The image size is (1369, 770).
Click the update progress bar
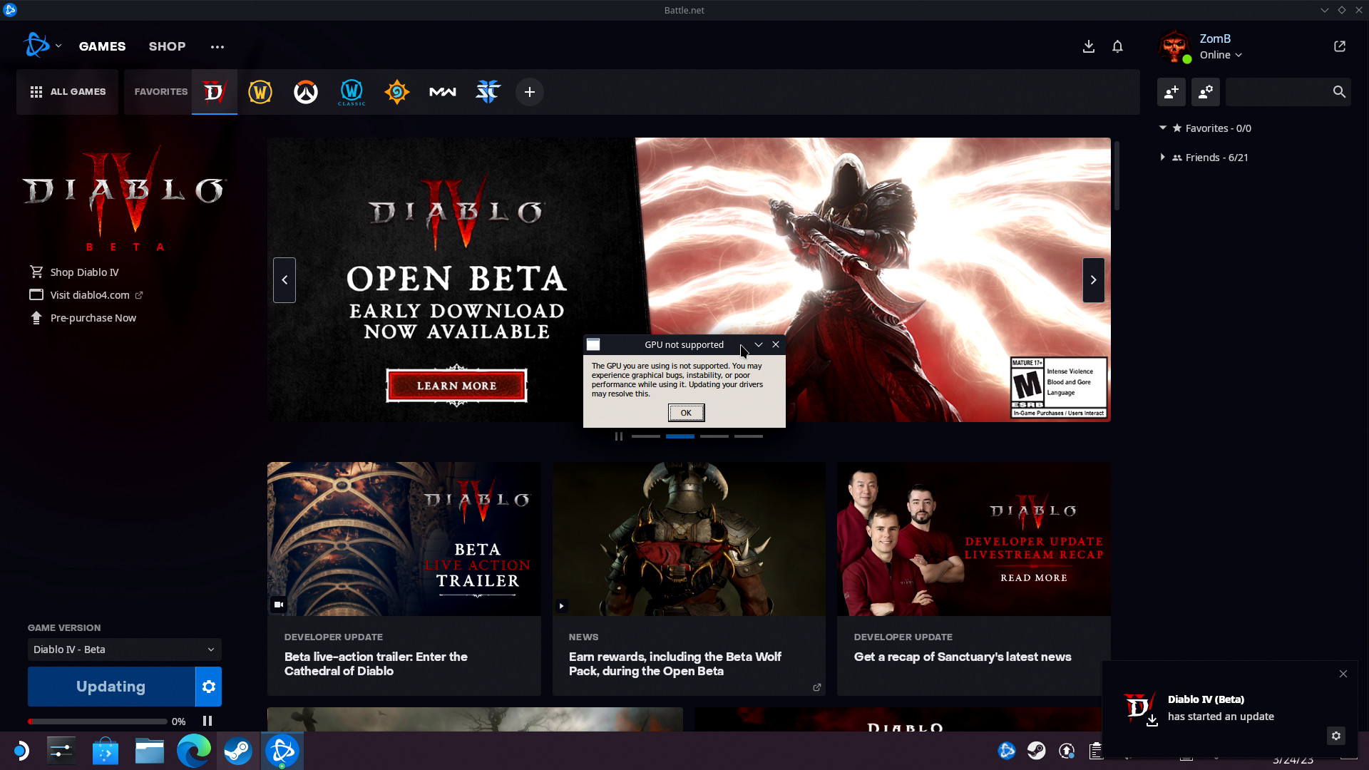pyautogui.click(x=98, y=722)
